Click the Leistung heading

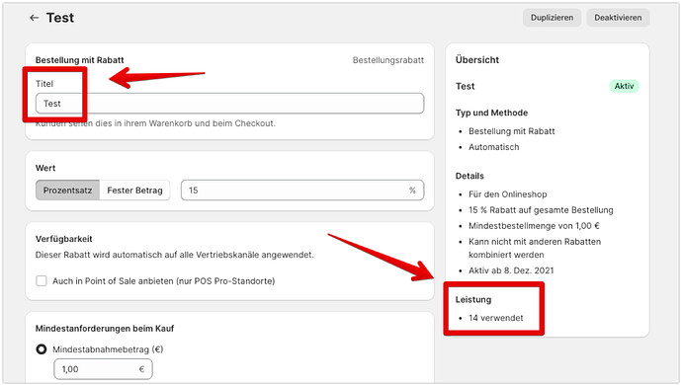pos(473,300)
